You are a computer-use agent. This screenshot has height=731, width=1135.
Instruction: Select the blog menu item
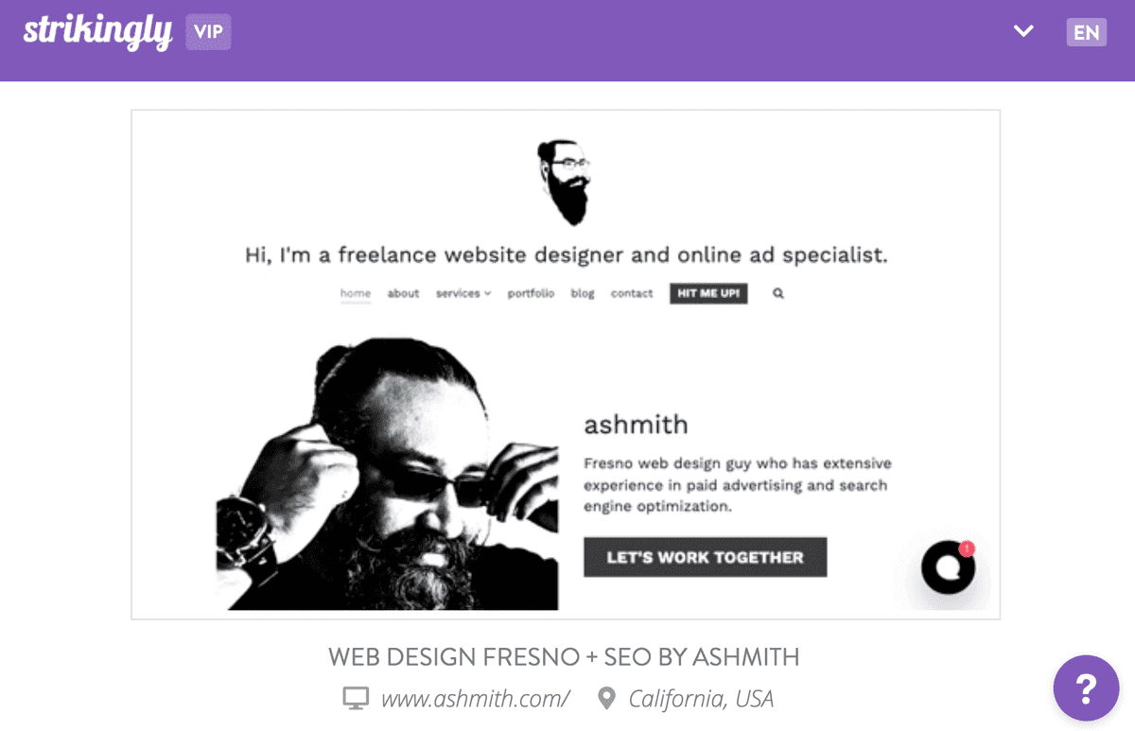(x=583, y=294)
